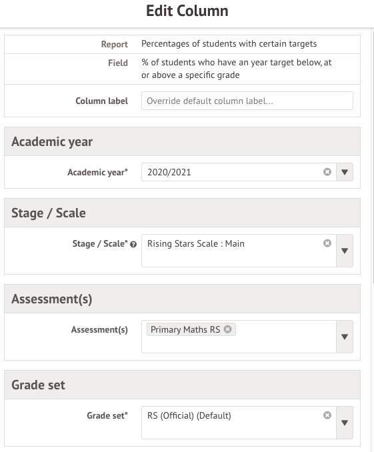
Task: Click the Assessment(s) section header
Action: [182, 299]
